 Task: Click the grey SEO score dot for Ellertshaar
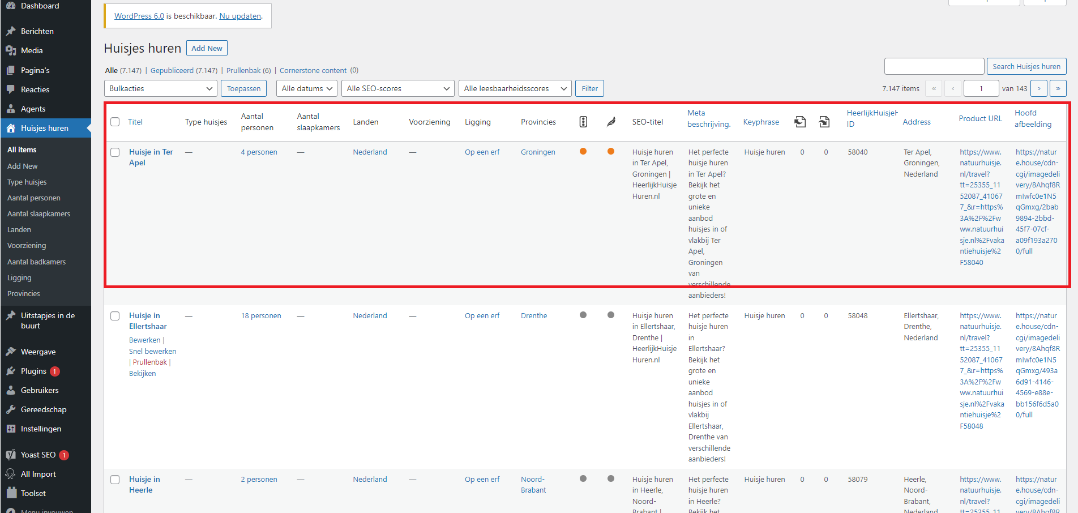(x=583, y=315)
